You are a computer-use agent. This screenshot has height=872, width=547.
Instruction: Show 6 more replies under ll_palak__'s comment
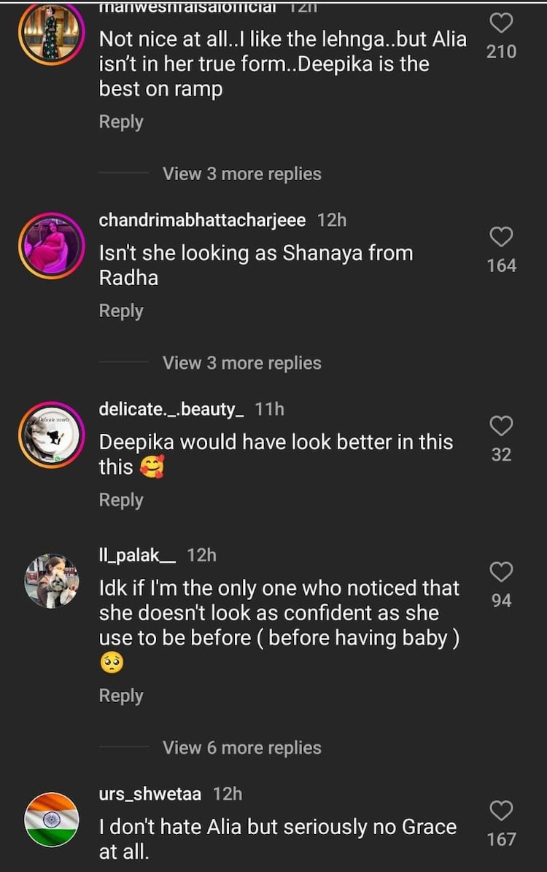coord(241,747)
